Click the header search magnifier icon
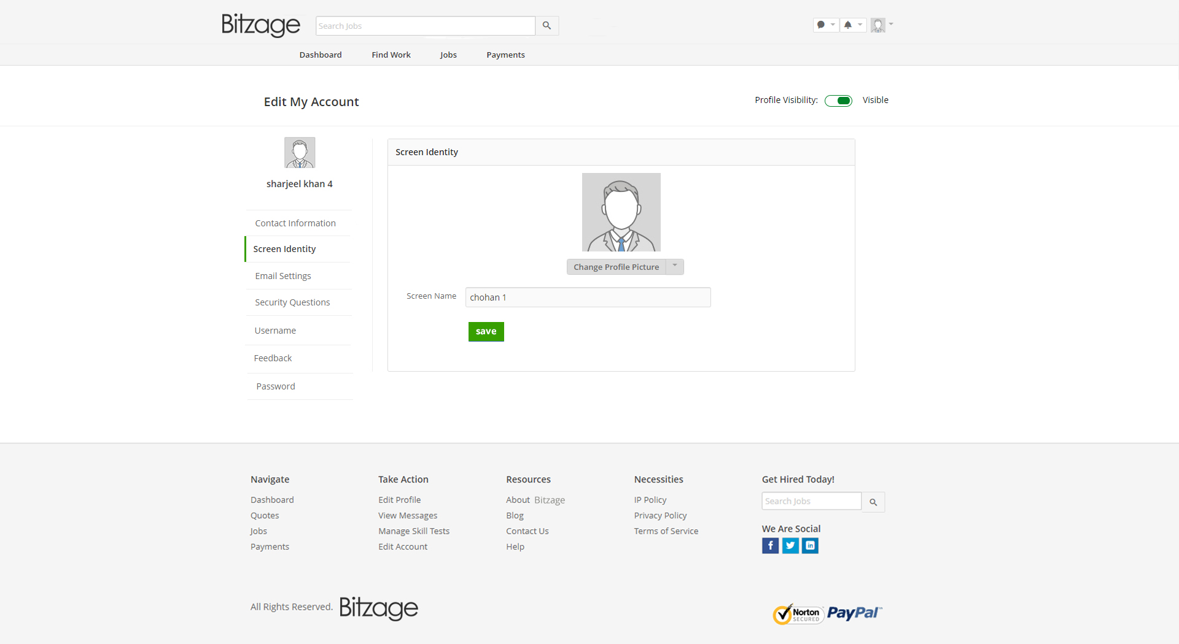Image resolution: width=1179 pixels, height=644 pixels. click(x=547, y=26)
